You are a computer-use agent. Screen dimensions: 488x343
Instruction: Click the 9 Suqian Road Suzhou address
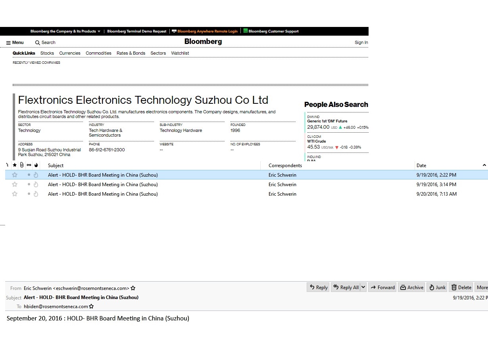click(x=49, y=152)
